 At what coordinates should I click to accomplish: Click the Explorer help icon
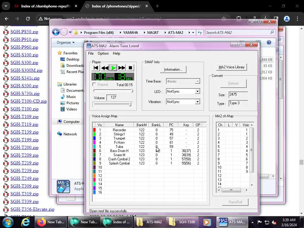(x=269, y=42)
